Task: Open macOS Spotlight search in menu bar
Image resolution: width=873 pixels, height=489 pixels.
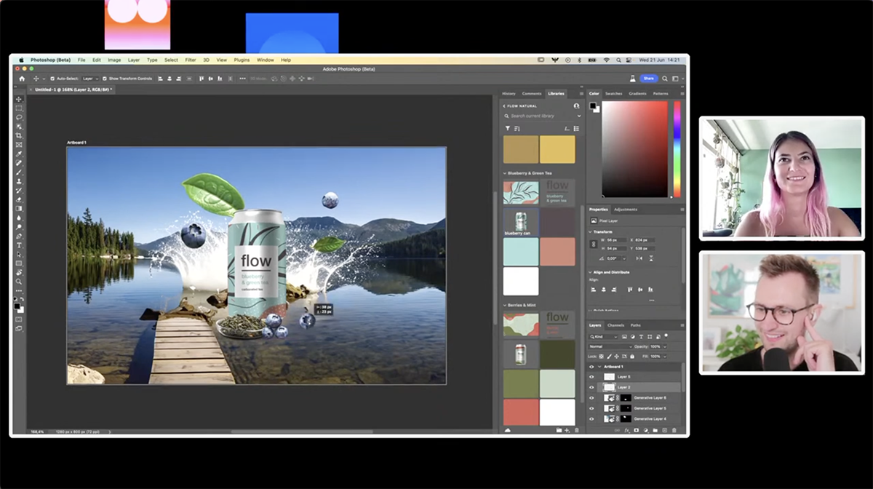Action: (619, 60)
